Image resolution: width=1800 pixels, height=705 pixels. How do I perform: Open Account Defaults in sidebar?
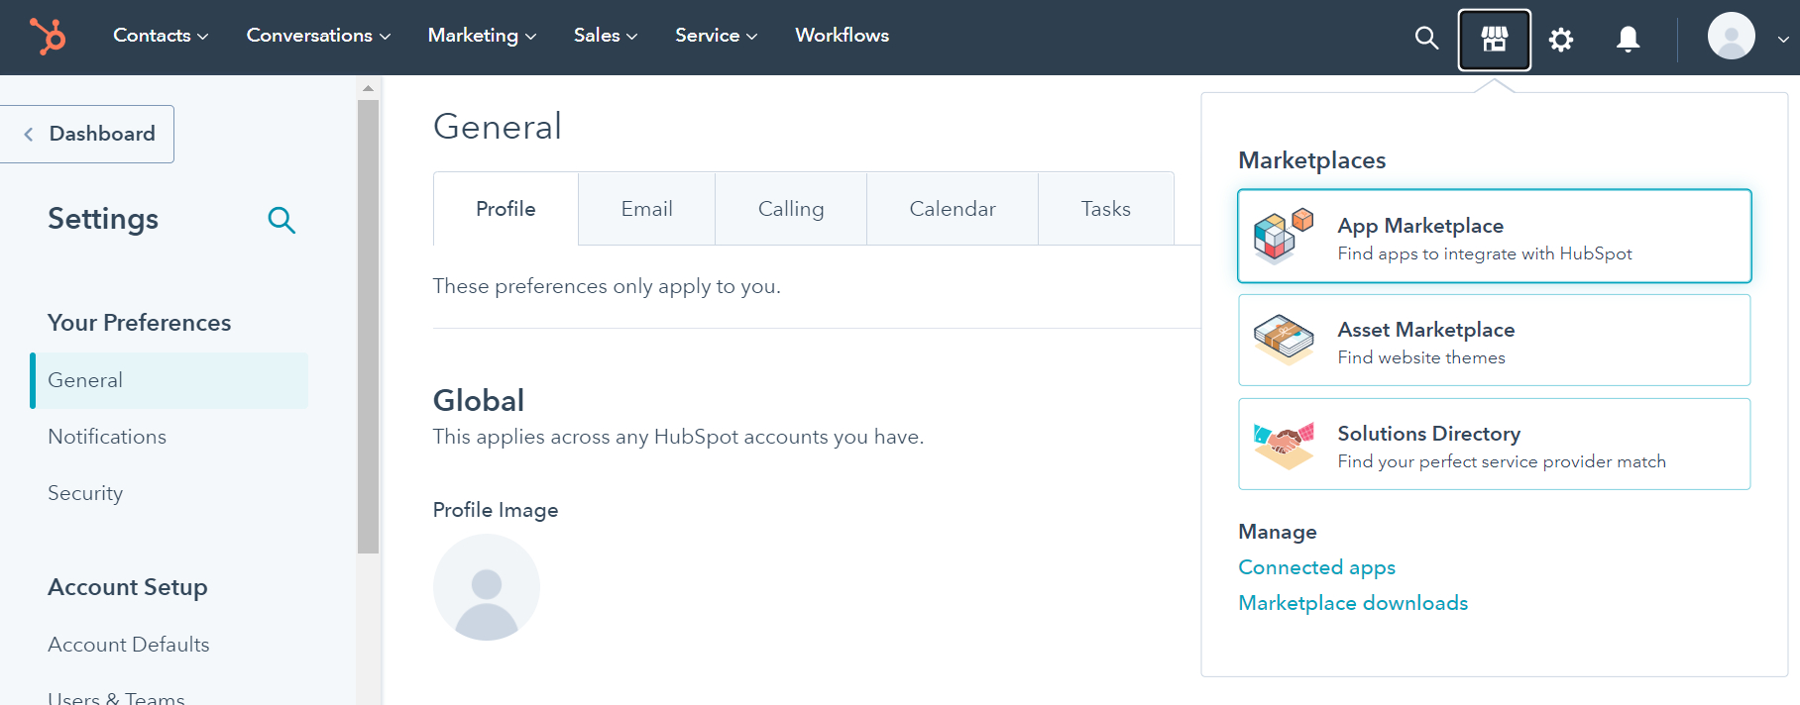tap(129, 645)
